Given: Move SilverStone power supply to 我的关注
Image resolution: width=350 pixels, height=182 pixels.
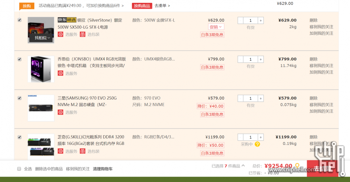Looking at the screenshot, I should (321, 27).
